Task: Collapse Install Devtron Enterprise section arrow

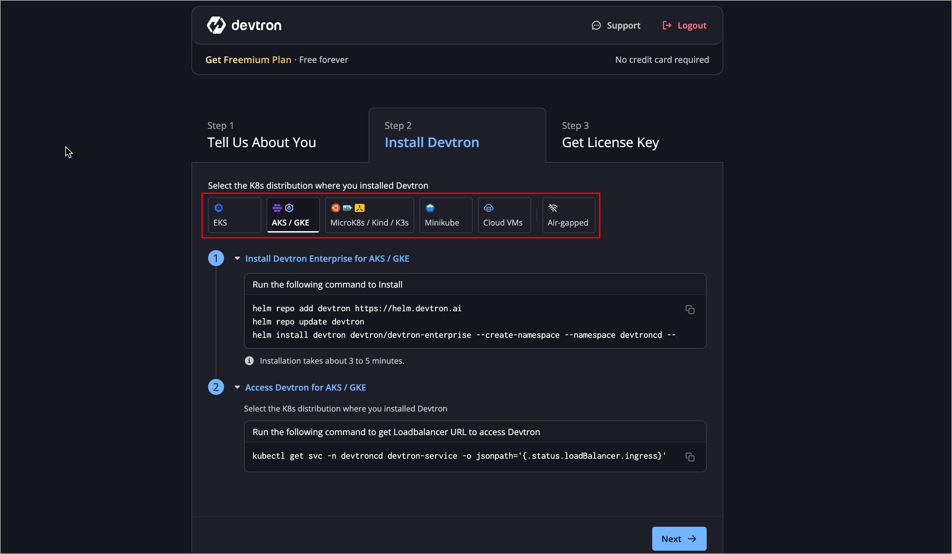Action: click(x=237, y=258)
